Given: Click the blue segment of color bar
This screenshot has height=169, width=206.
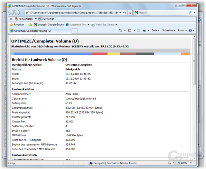Looking at the screenshot, I should 53,54.
